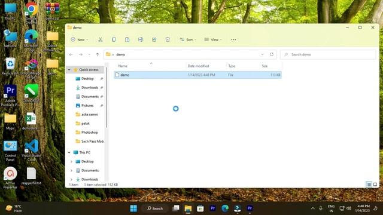Click the Share icon in Explorer toolbar
Image resolution: width=383 pixels, height=215 pixels.
[x=154, y=39]
